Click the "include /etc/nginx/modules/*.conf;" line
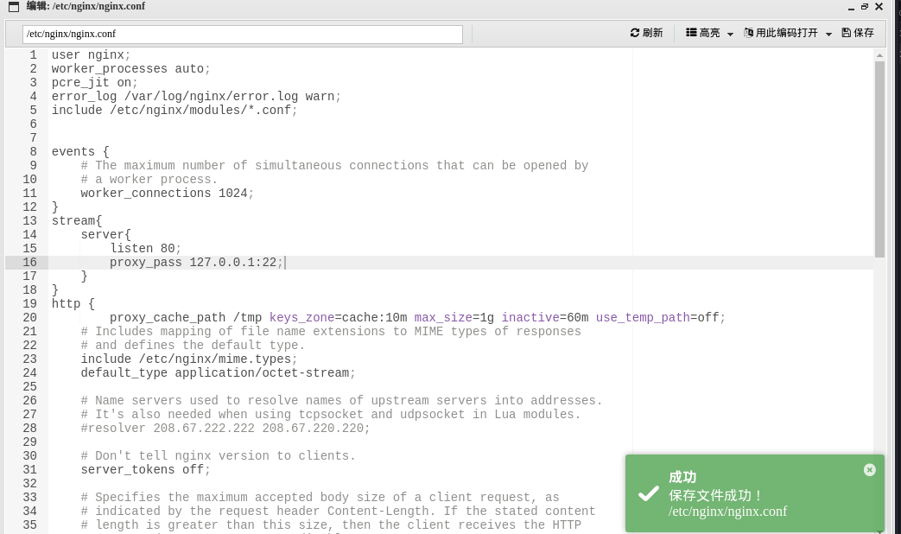 [x=174, y=111]
